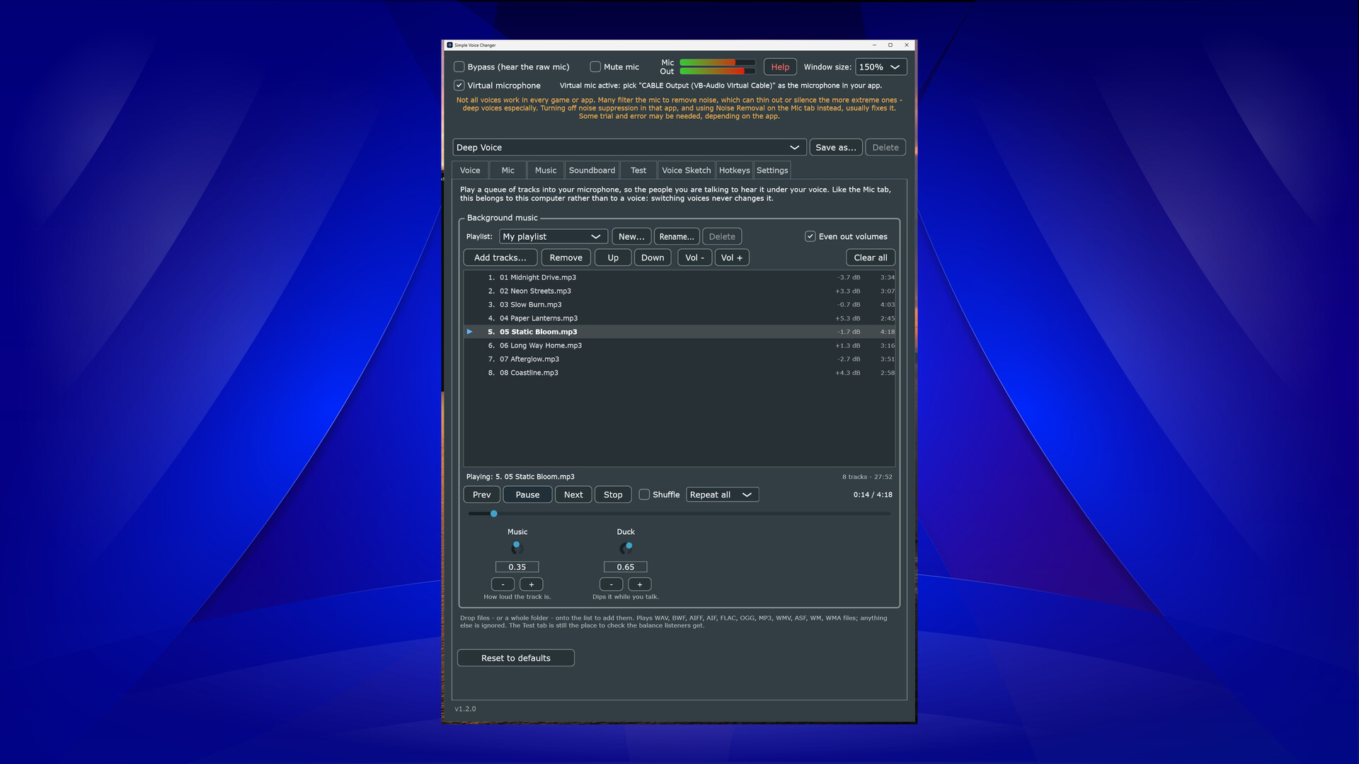
Task: Go to previous track with Prev
Action: 482,494
